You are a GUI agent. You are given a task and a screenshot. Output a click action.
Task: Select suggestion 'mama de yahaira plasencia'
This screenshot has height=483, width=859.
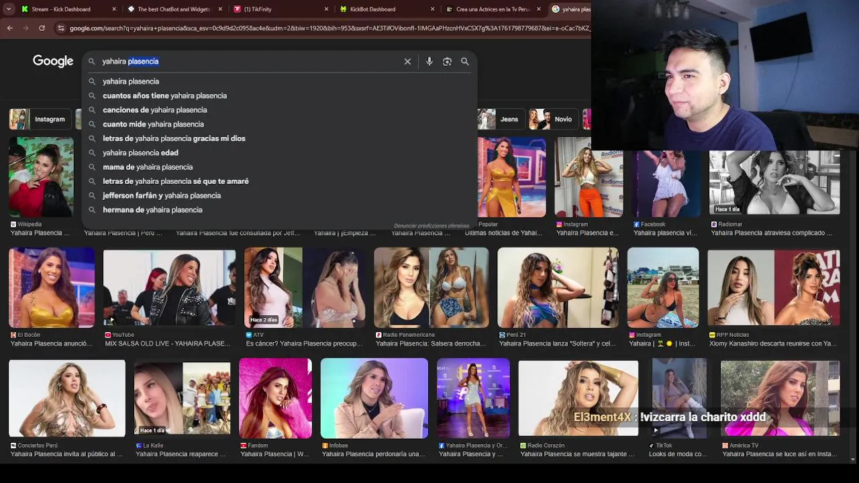pyautogui.click(x=279, y=167)
